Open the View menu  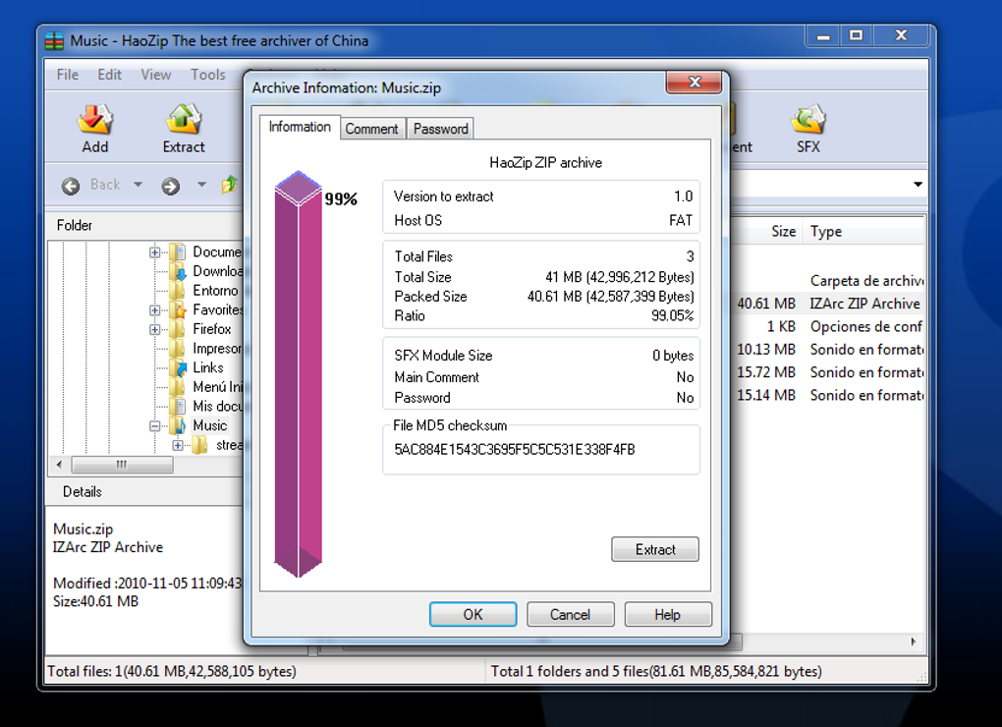[x=156, y=75]
